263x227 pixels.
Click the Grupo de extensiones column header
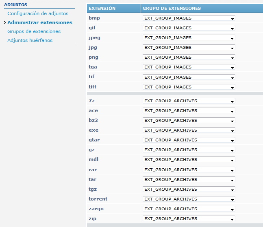pos(172,8)
